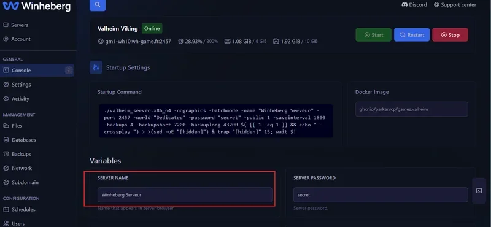Click the red Stop button
The height and width of the screenshot is (227, 491).
(450, 35)
